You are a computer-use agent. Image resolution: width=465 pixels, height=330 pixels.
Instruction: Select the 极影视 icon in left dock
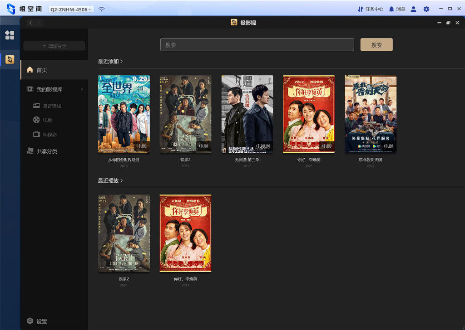click(10, 59)
